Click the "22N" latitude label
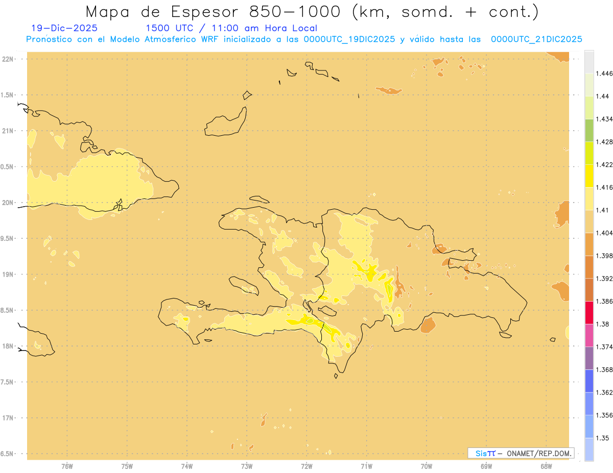 [x=7, y=59]
